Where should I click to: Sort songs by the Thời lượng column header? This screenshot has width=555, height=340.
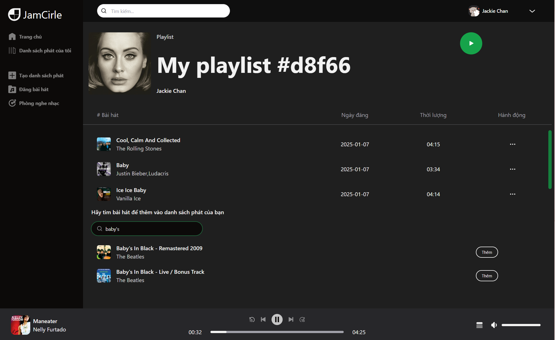(x=433, y=115)
